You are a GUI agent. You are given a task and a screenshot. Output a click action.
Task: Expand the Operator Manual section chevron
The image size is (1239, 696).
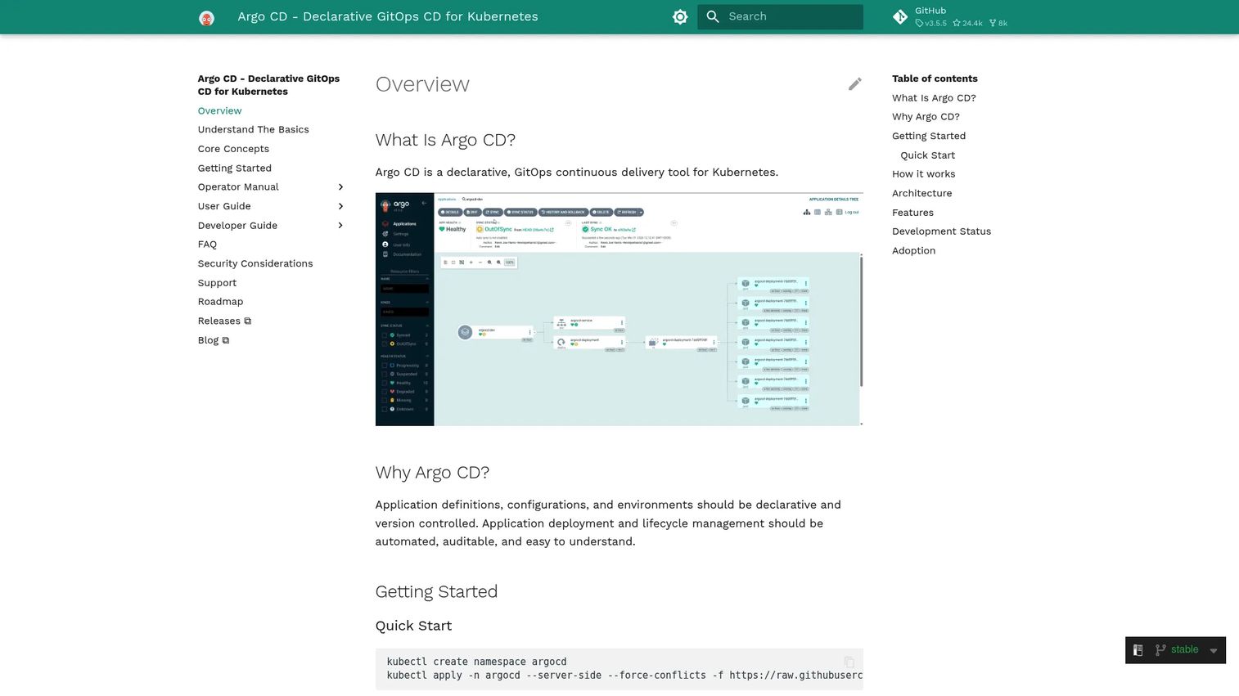point(341,187)
